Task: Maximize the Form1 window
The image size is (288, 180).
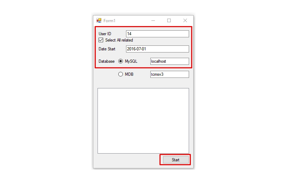Action: (169, 20)
